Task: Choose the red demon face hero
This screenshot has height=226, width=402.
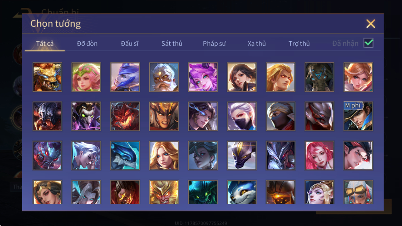Action: [x=125, y=116]
